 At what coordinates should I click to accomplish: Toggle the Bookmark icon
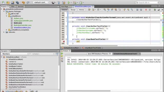pyautogui.click(x=132, y=10)
